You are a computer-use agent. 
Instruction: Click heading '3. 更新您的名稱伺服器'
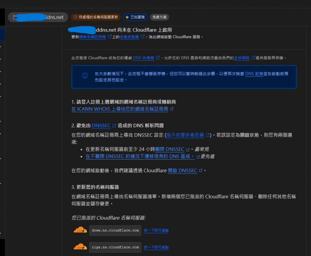tap(95, 187)
